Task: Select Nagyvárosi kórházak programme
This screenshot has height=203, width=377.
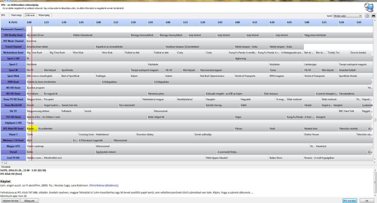Action: [x=338, y=35]
